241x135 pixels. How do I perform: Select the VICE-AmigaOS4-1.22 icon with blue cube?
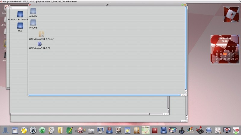(x=40, y=44)
